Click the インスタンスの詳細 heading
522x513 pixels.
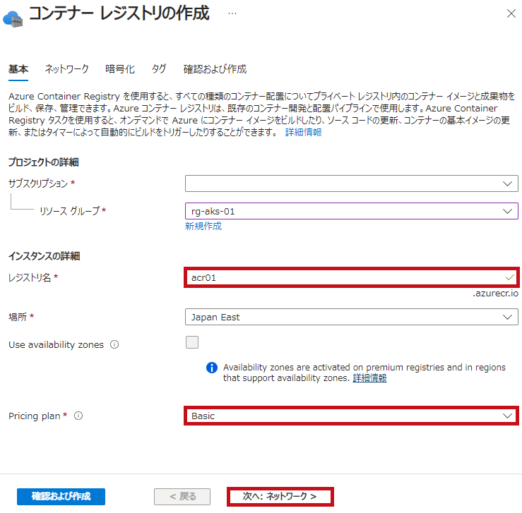pyautogui.click(x=44, y=256)
